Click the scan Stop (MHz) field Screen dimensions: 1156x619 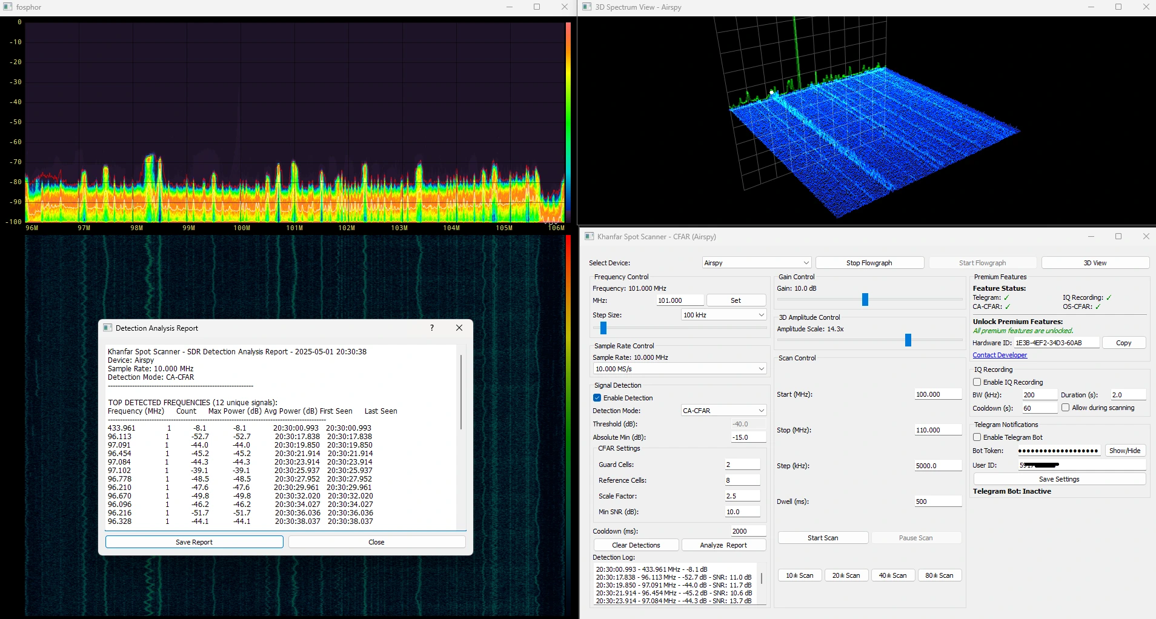938,430
